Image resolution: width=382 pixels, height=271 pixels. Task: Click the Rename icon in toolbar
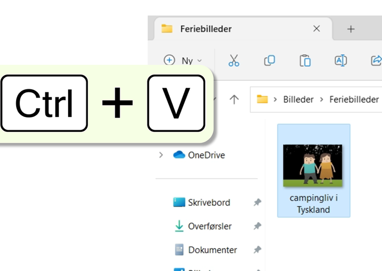[x=341, y=61]
